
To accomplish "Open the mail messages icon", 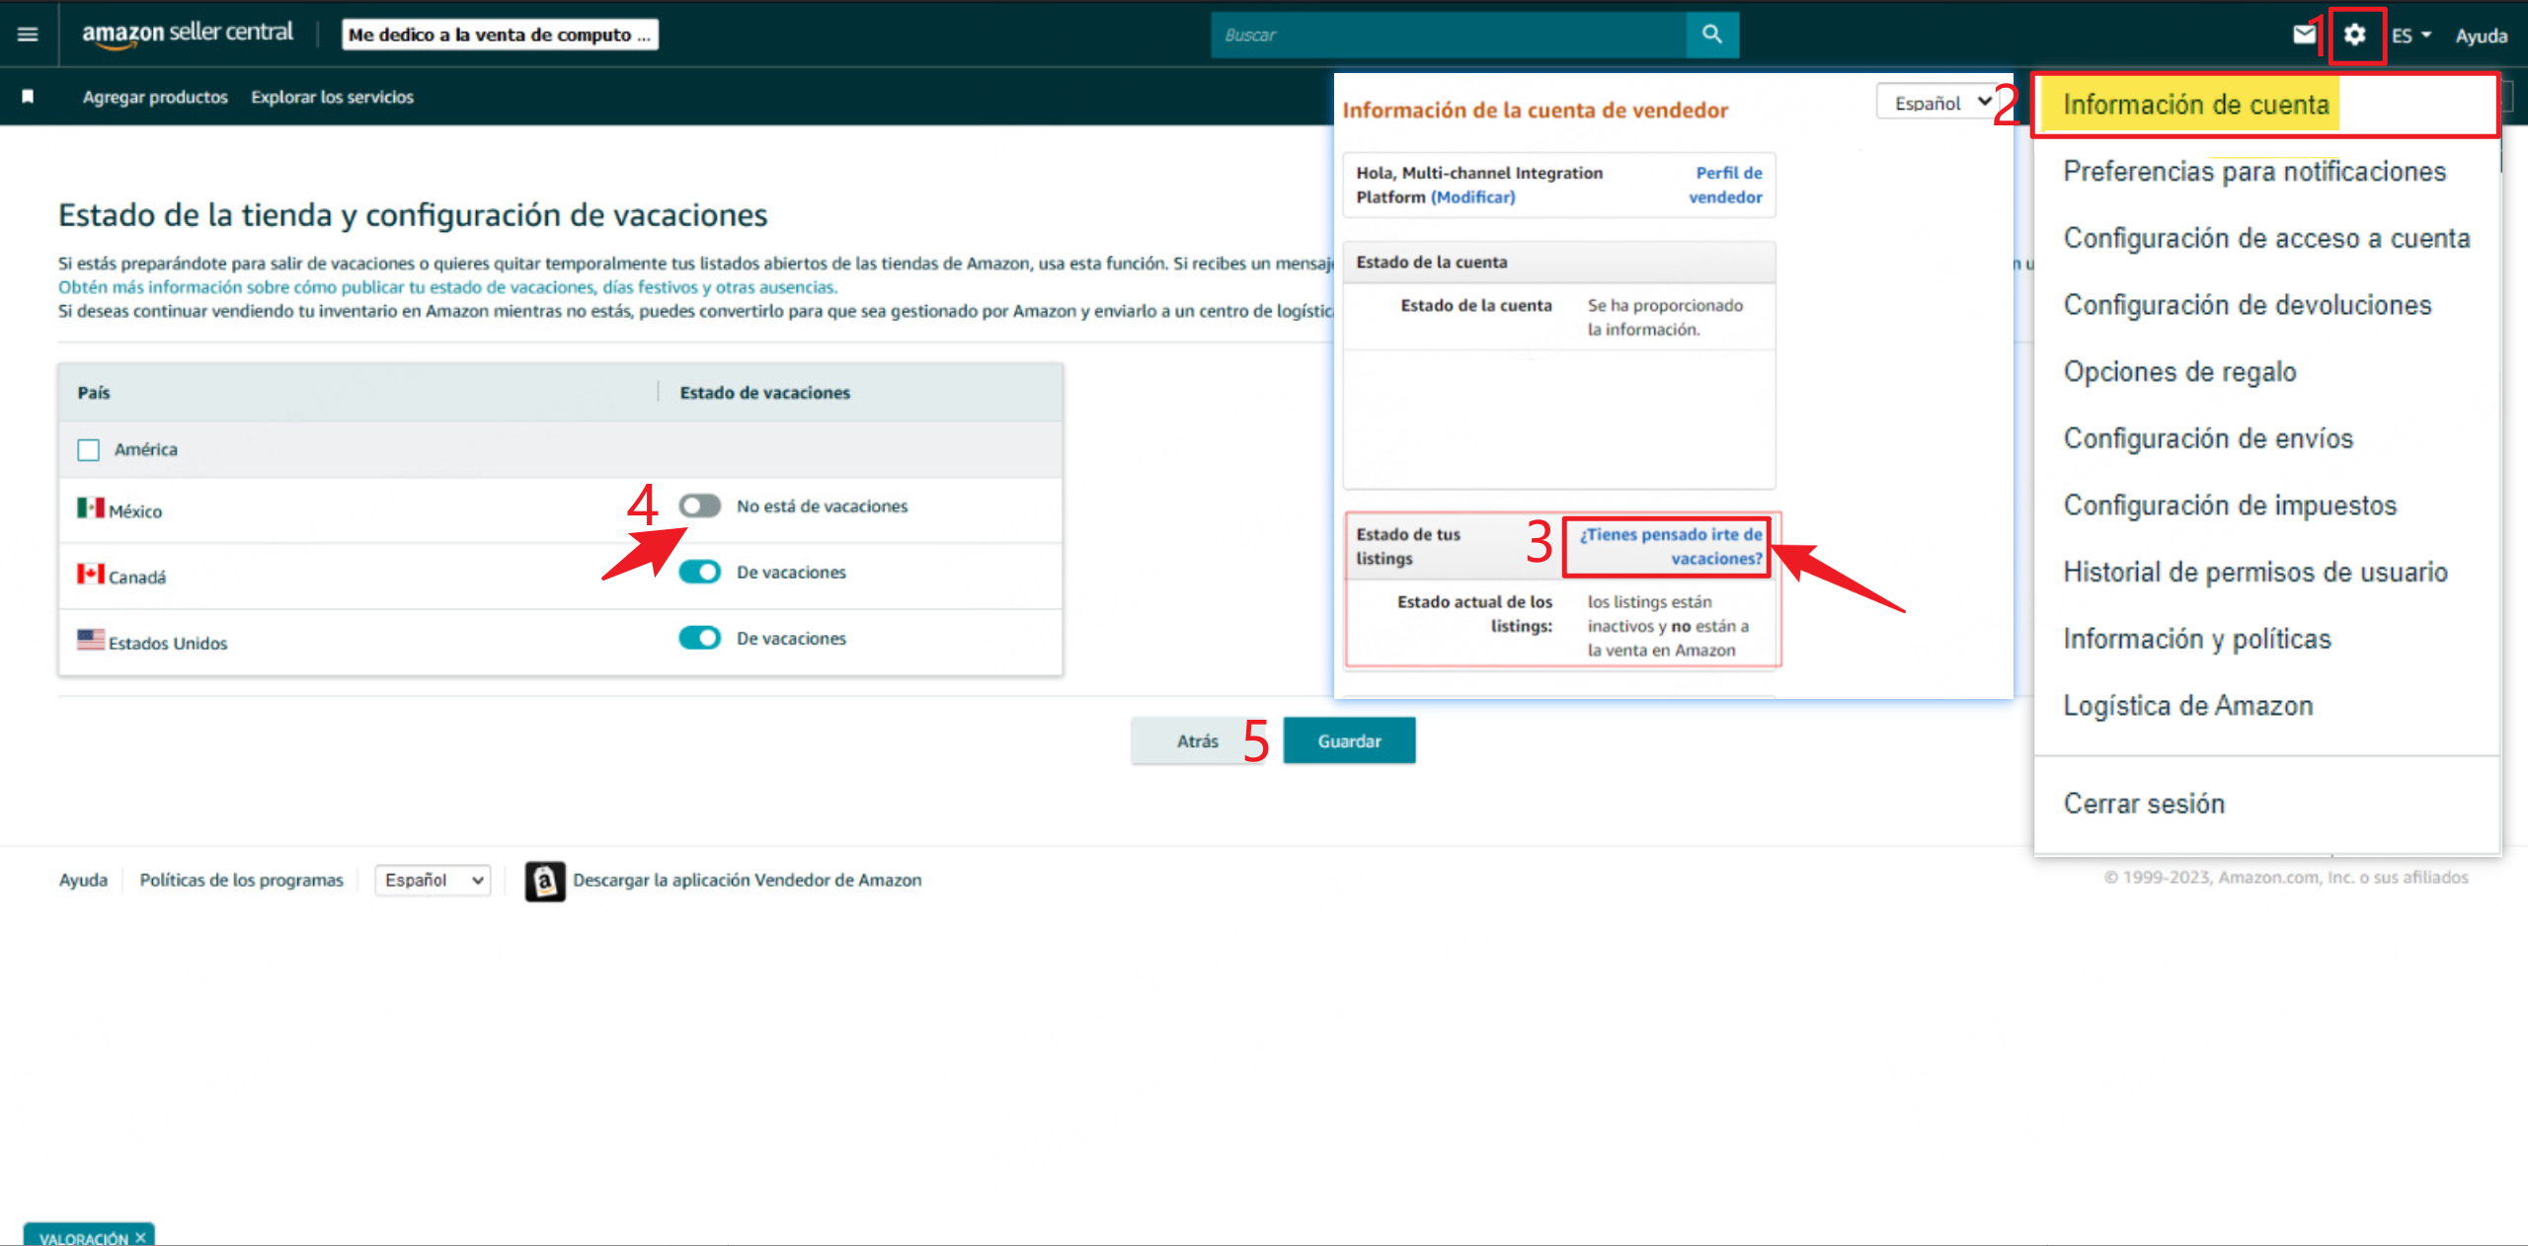I will click(2304, 36).
